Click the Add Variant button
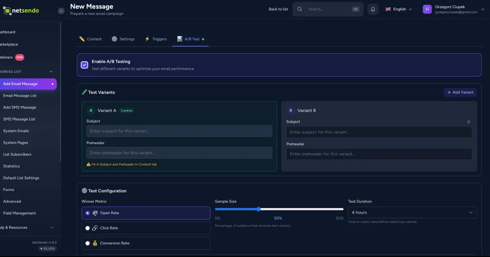 pyautogui.click(x=460, y=92)
